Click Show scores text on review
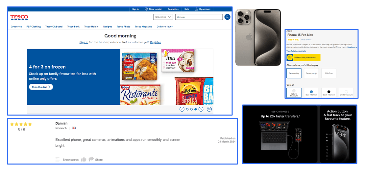This screenshot has height=170, width=365. [70, 160]
